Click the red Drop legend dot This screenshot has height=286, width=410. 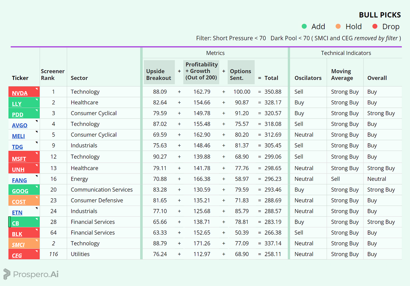[x=375, y=26]
